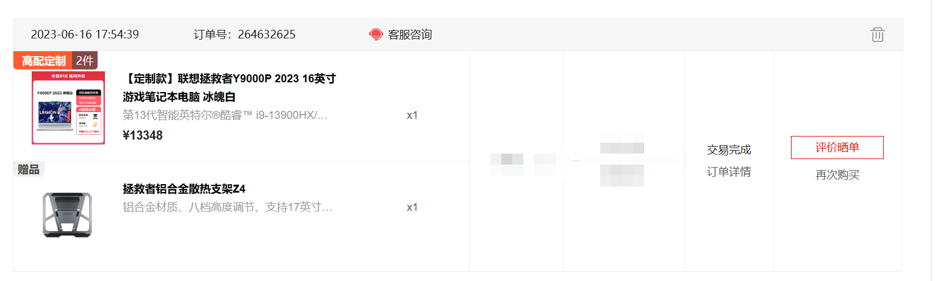Screen dimensions: 938x281
Task: Click the 2件 item count badge
Action: 85,60
